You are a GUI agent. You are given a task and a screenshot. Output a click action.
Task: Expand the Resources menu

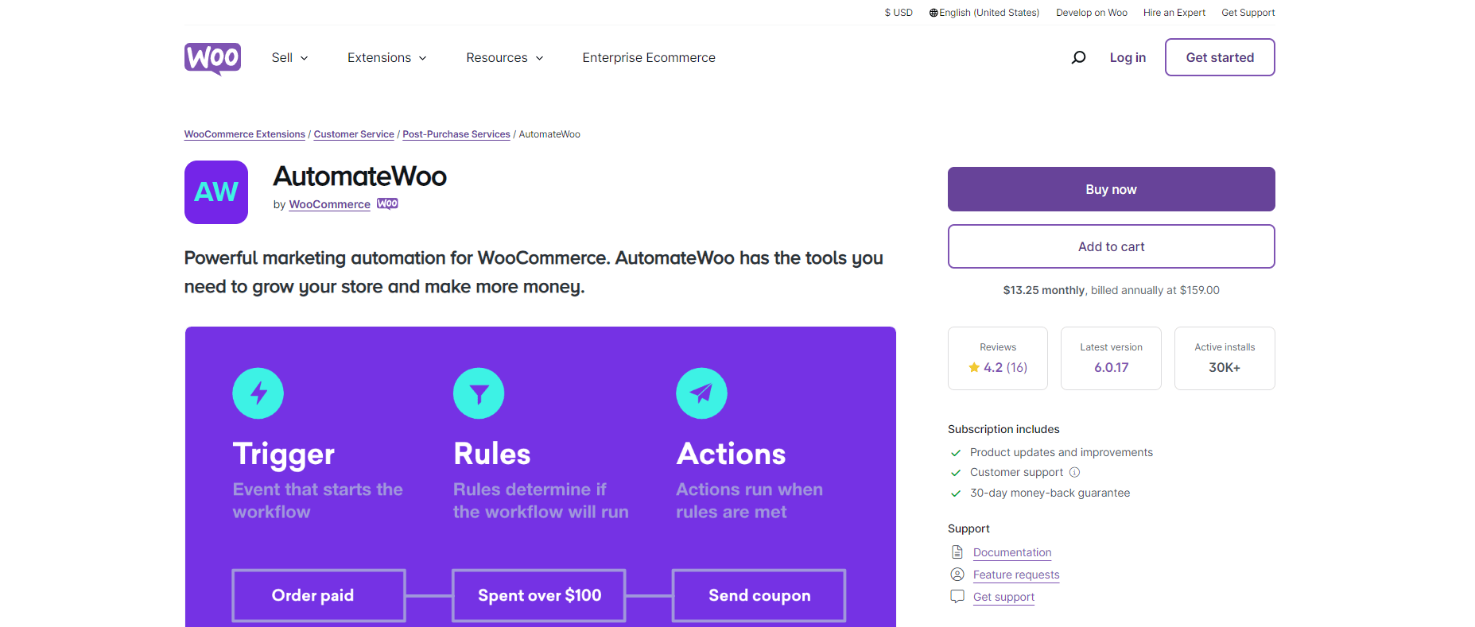pos(504,57)
